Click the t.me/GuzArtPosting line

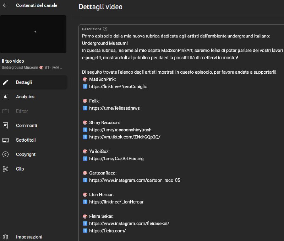click(x=116, y=158)
